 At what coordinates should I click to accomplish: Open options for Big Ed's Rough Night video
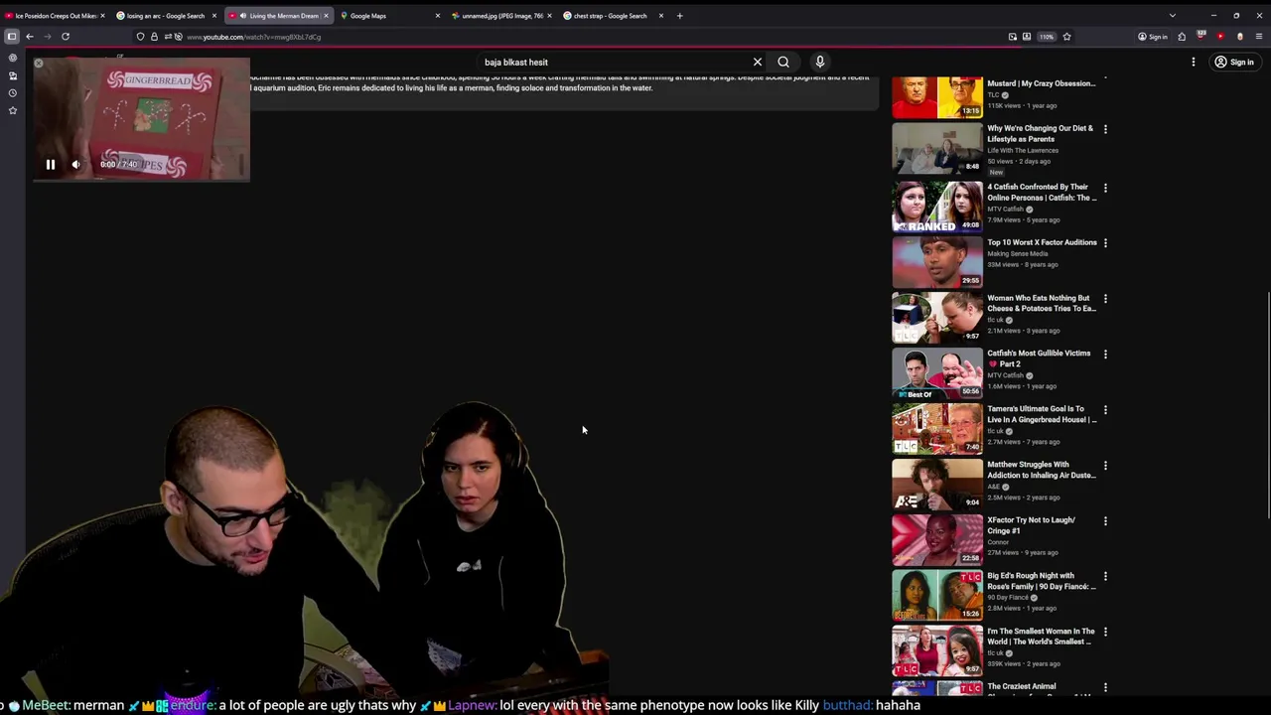coord(1105,577)
